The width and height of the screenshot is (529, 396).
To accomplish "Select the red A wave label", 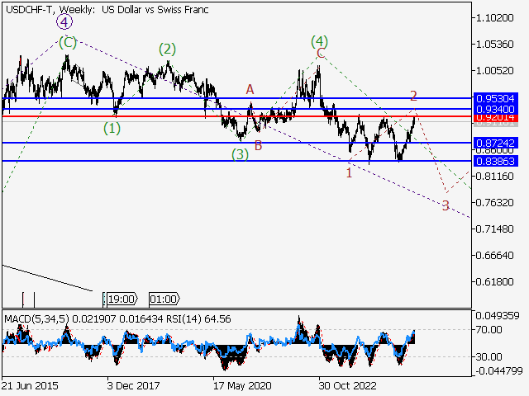I will point(250,89).
